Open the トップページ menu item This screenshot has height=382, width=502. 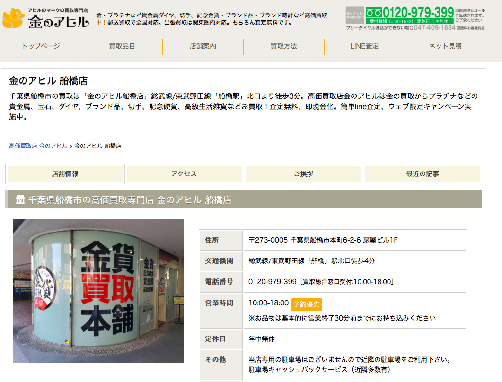[41, 46]
